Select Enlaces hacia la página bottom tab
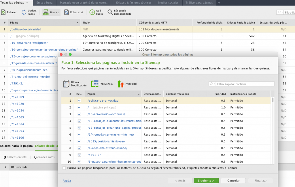The height and width of the screenshot is (187, 295). [x=16, y=146]
